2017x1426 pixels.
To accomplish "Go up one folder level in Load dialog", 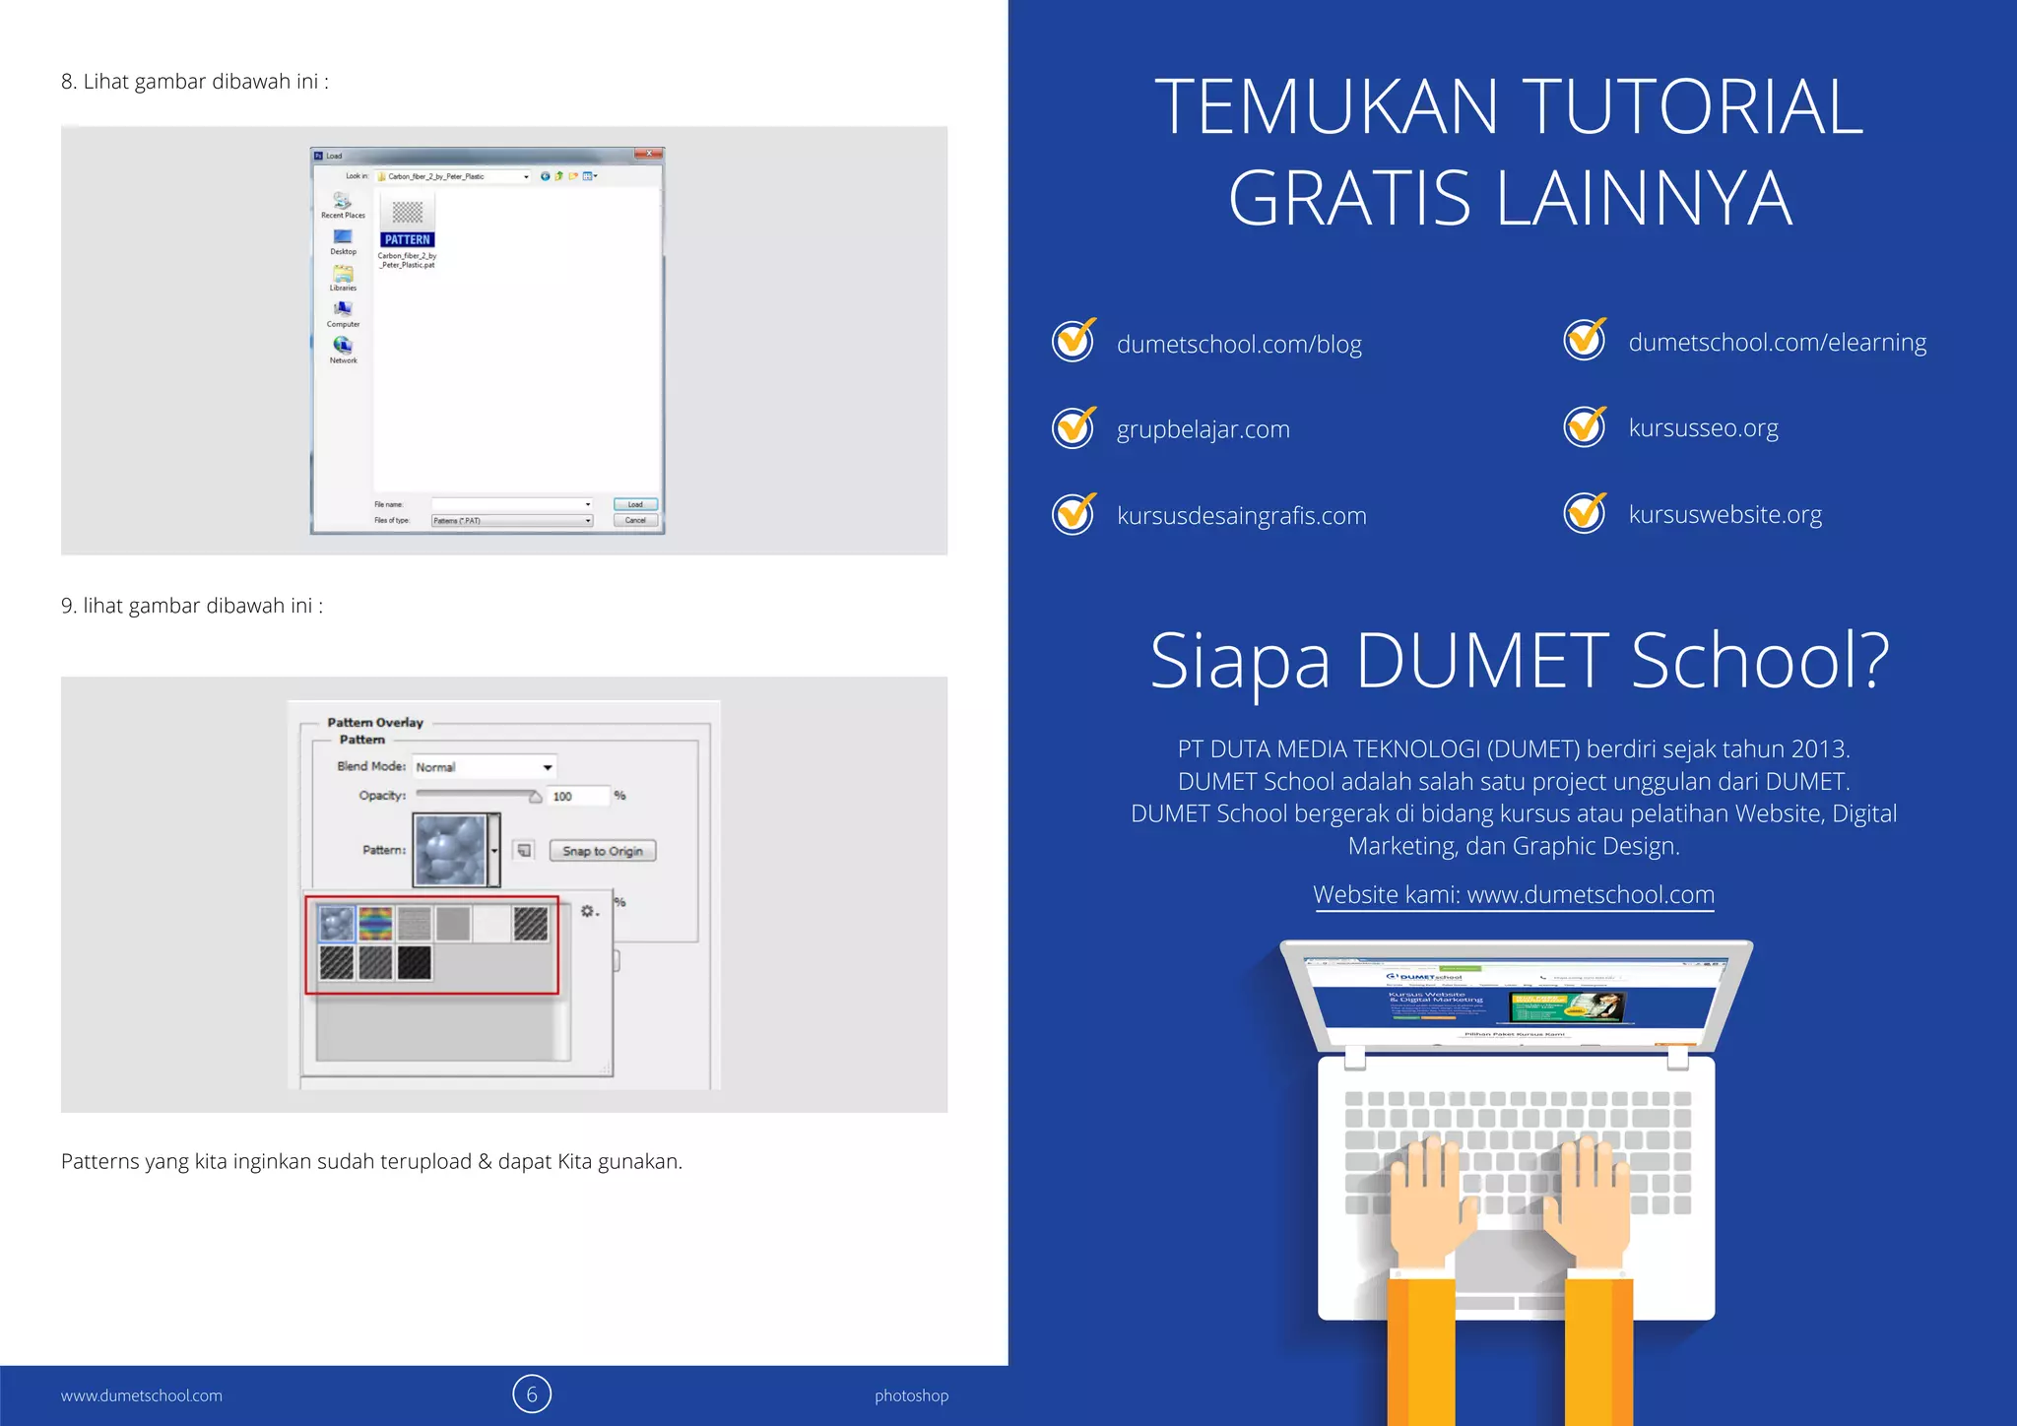I will [559, 176].
